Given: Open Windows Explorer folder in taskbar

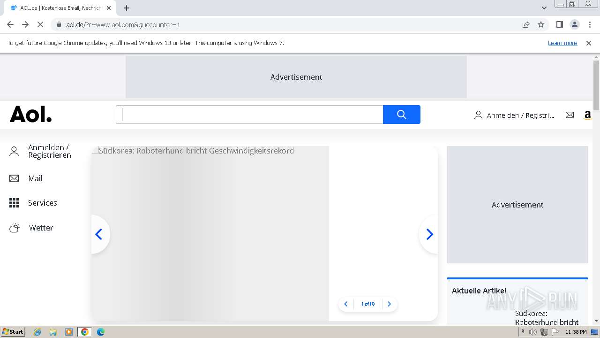Looking at the screenshot, I should [x=53, y=332].
